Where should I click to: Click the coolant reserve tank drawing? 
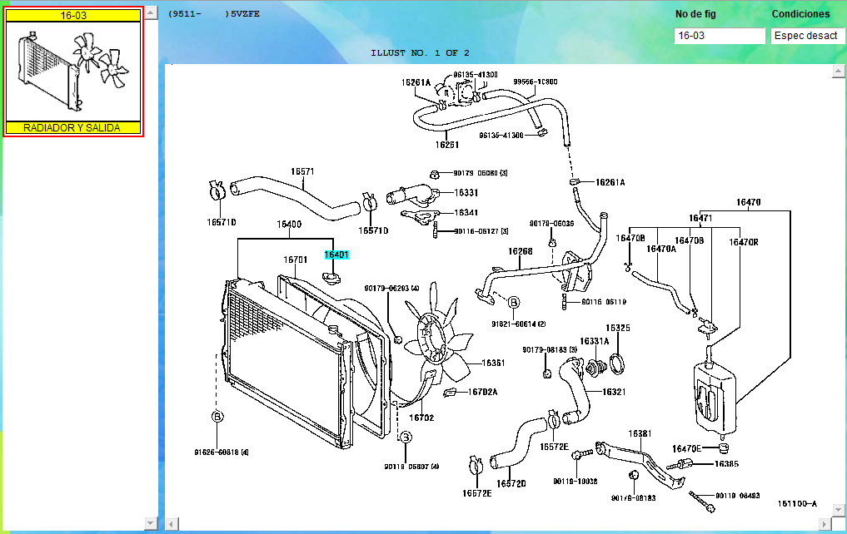tap(715, 397)
